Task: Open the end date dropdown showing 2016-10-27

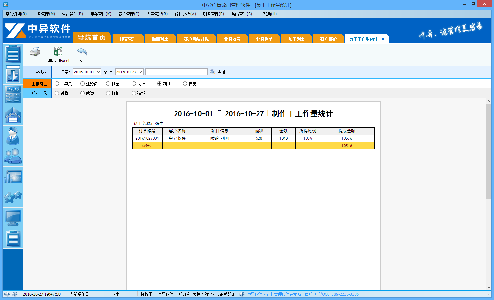Action: (x=129, y=72)
